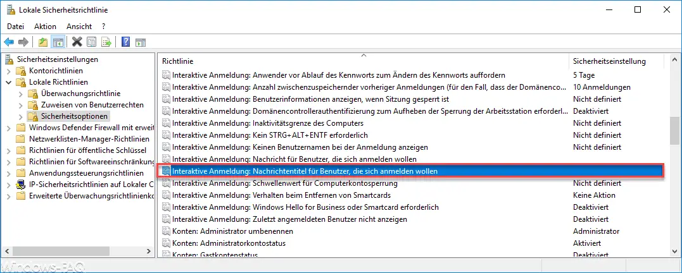Viewport: 682px width, 273px height.
Task: Click the policy list scroll down arrow
Action: pyautogui.click(x=674, y=251)
